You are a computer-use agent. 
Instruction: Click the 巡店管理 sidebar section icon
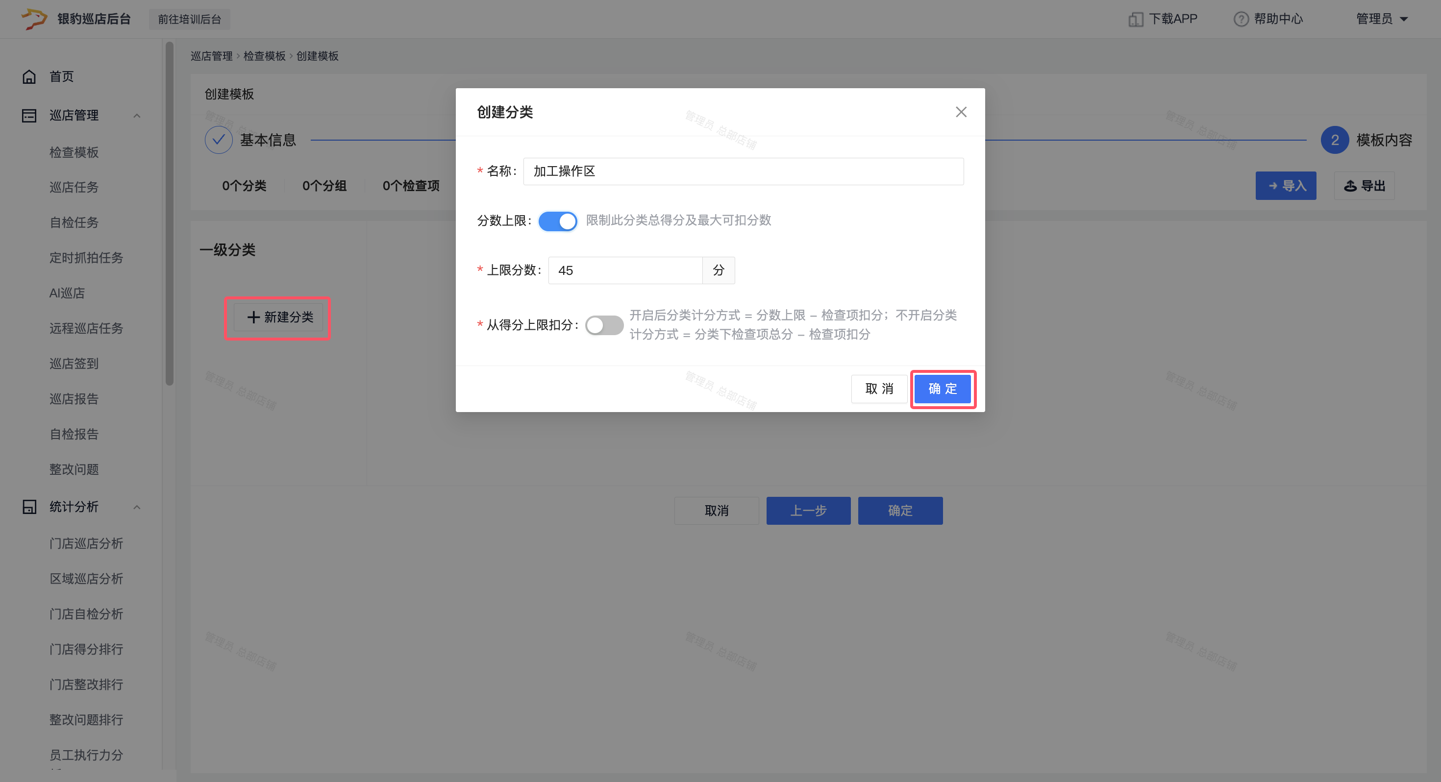pos(29,115)
